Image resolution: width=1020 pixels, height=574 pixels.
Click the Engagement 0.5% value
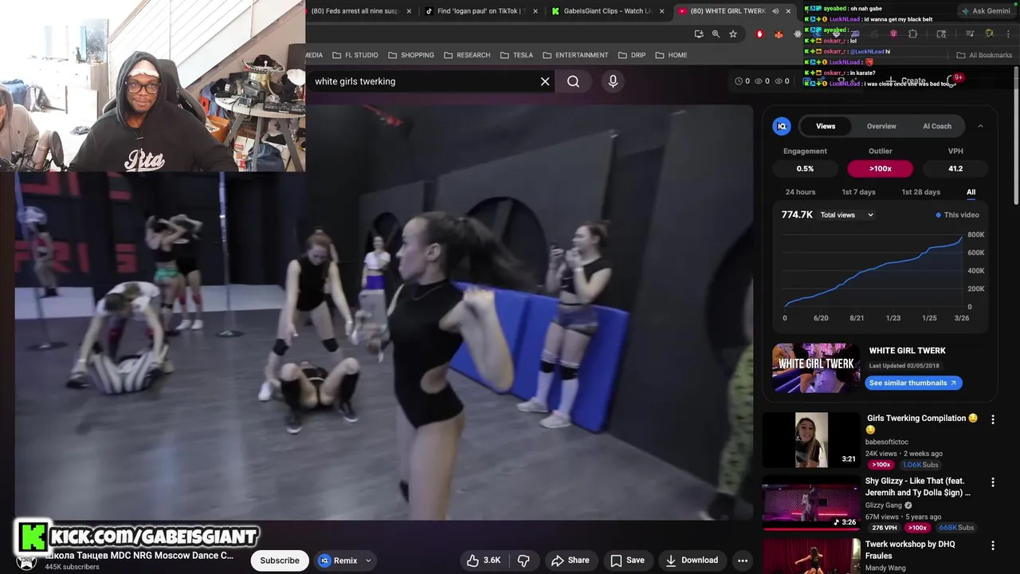coord(805,168)
